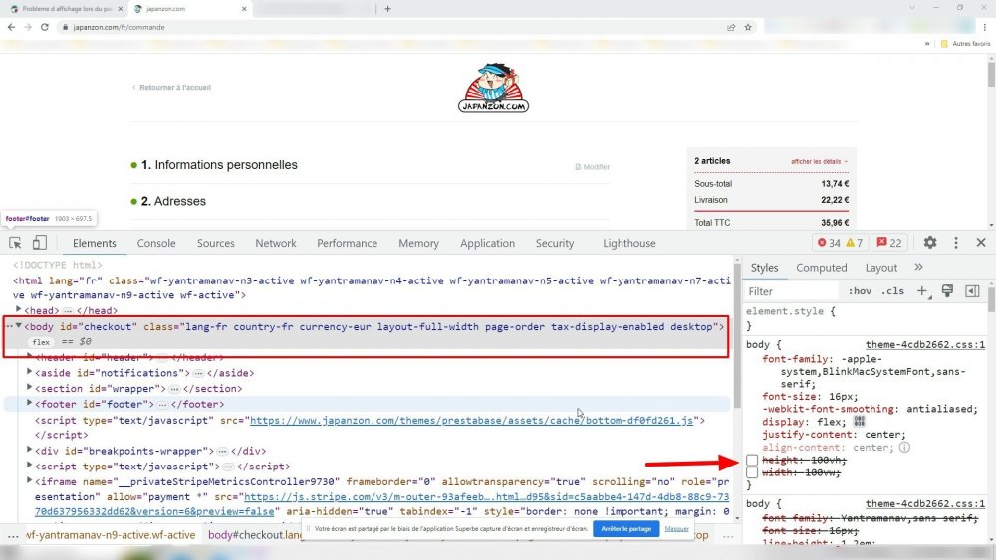Switch to the Network tab

point(276,243)
